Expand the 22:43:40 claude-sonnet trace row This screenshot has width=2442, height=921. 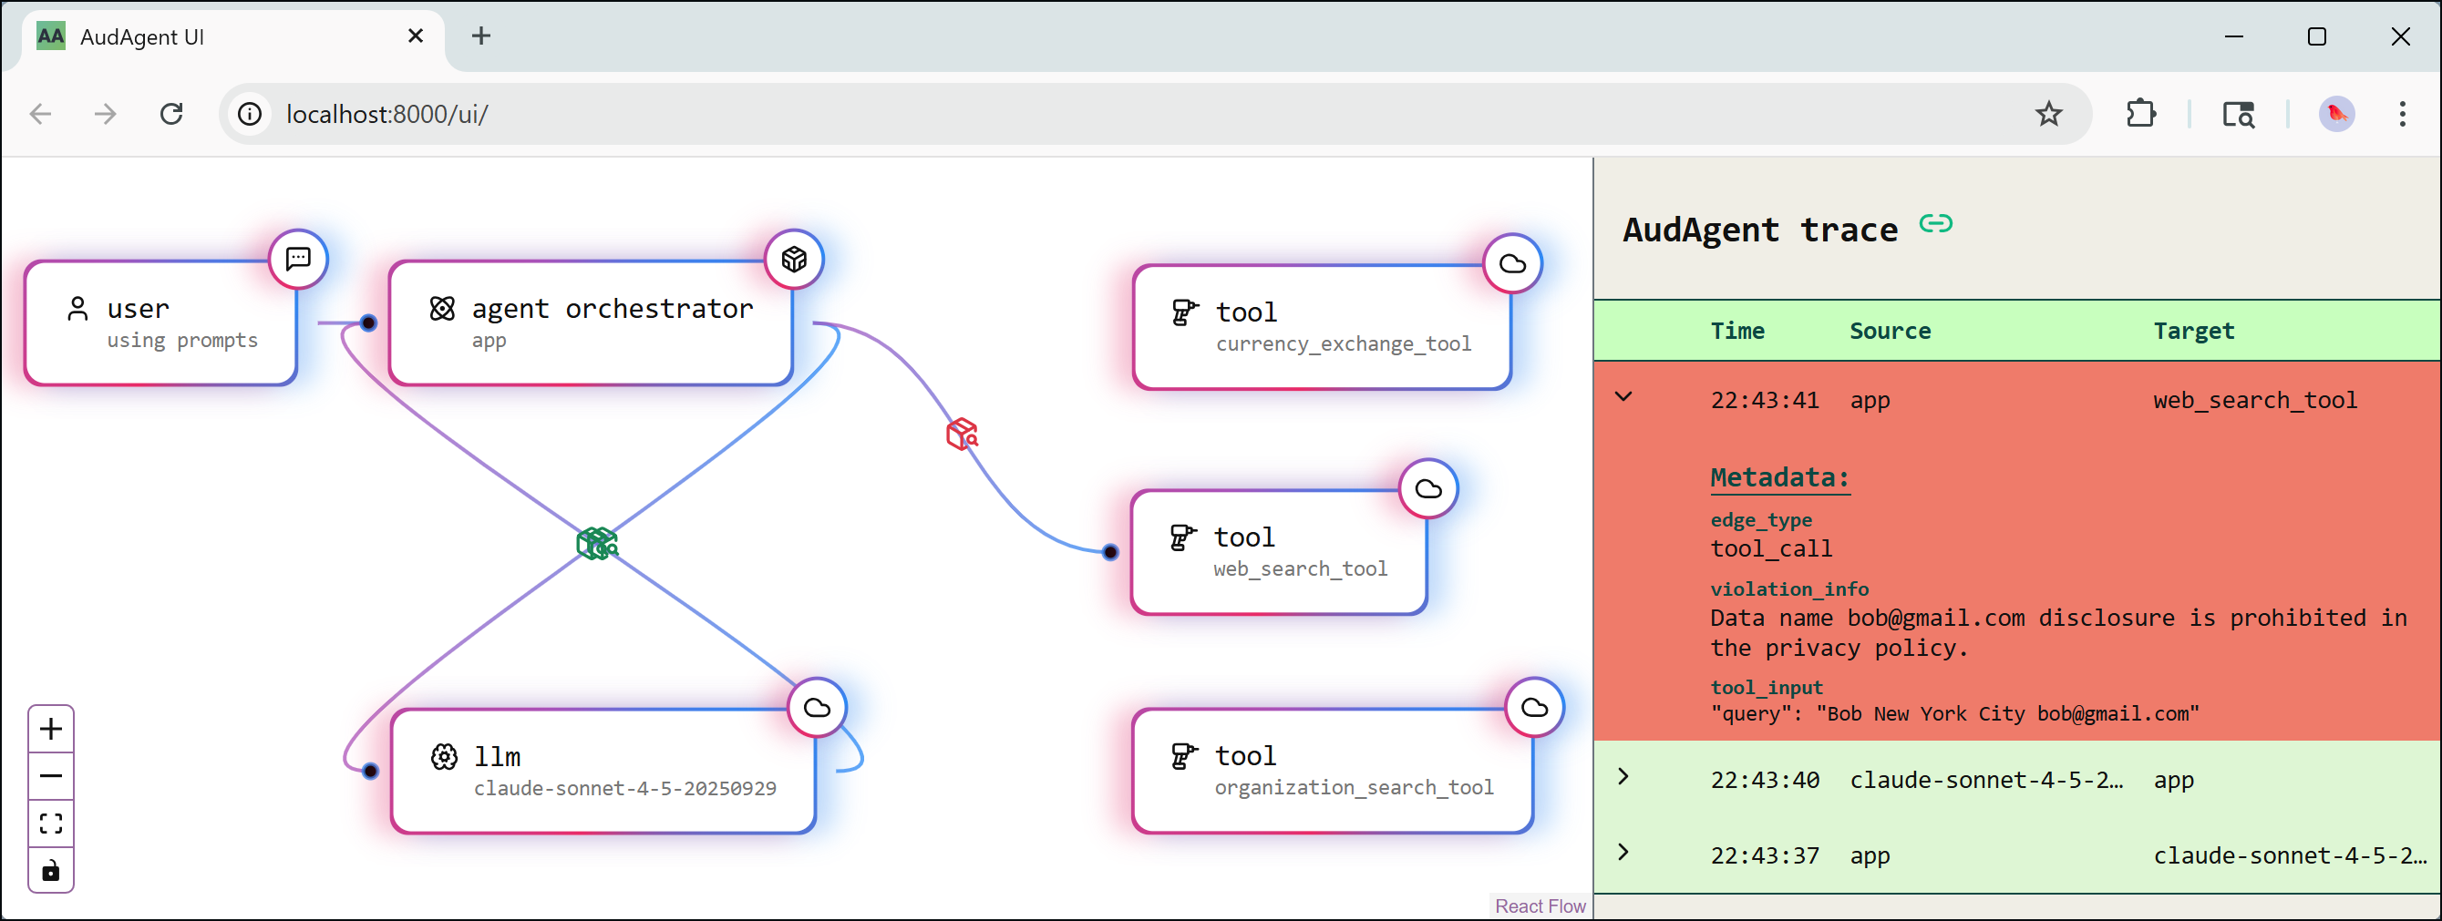(1623, 777)
